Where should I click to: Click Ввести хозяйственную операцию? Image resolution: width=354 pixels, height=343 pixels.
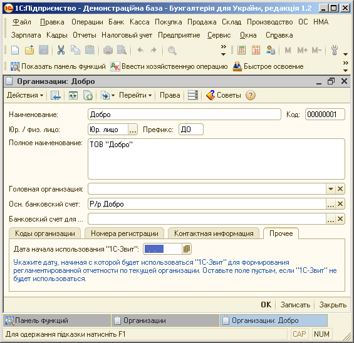169,66
